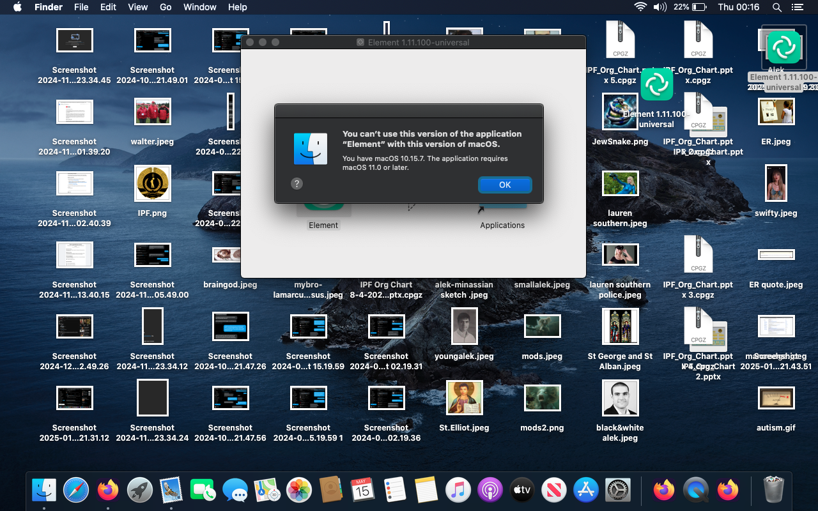Open the Trash in the dock
The width and height of the screenshot is (818, 511).
773,490
